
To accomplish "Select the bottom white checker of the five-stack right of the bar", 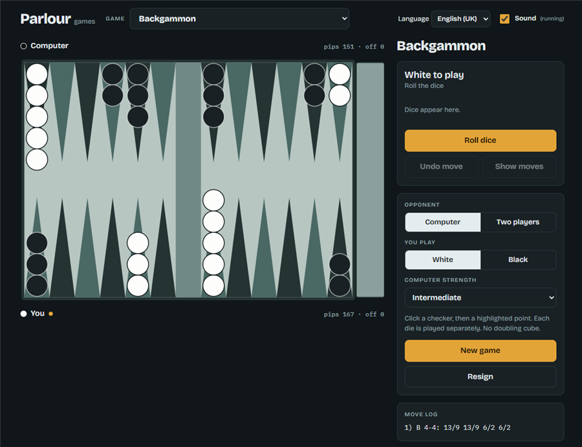I will (213, 286).
